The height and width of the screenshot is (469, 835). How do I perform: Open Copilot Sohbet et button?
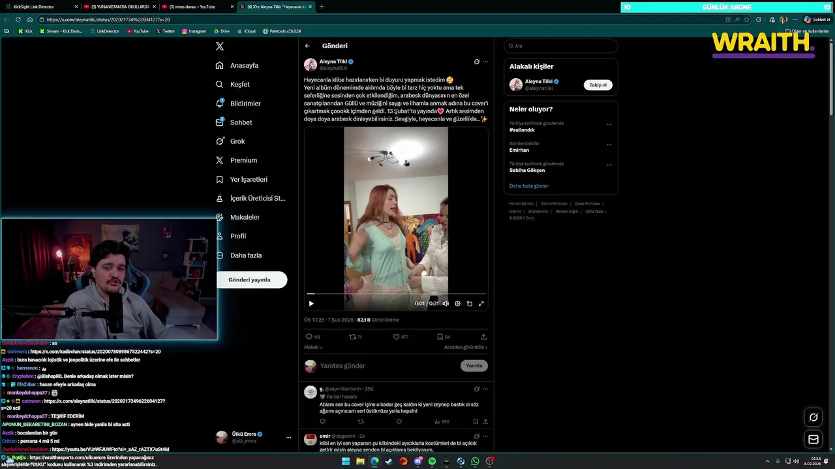click(817, 20)
